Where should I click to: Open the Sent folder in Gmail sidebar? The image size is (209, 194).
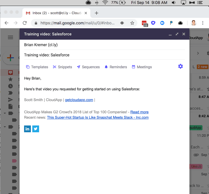(10, 100)
